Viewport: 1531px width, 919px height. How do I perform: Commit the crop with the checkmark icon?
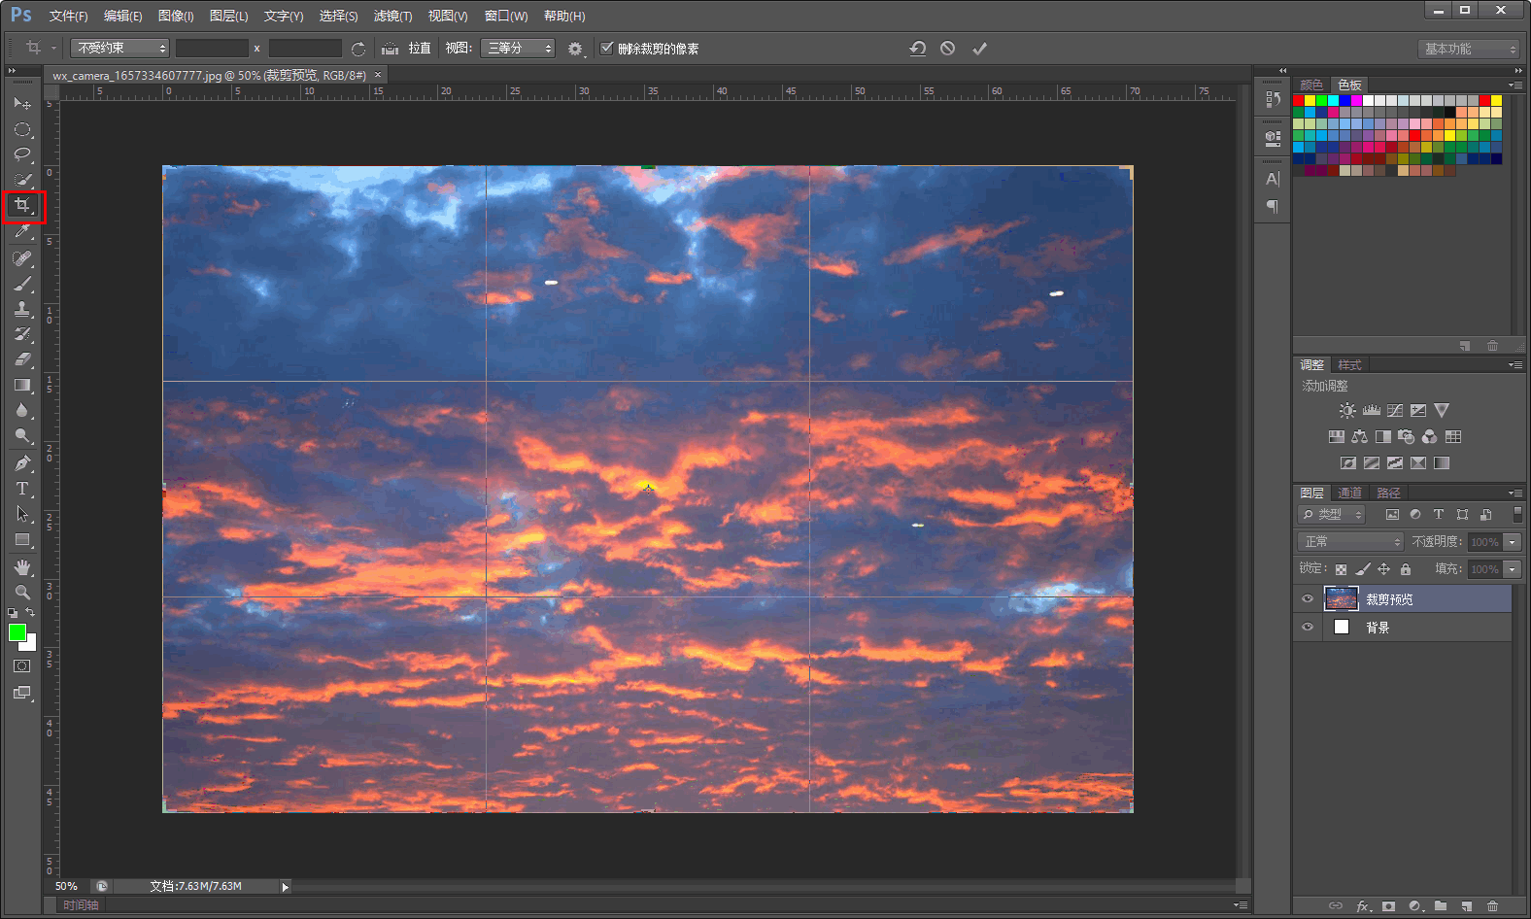pyautogui.click(x=979, y=49)
